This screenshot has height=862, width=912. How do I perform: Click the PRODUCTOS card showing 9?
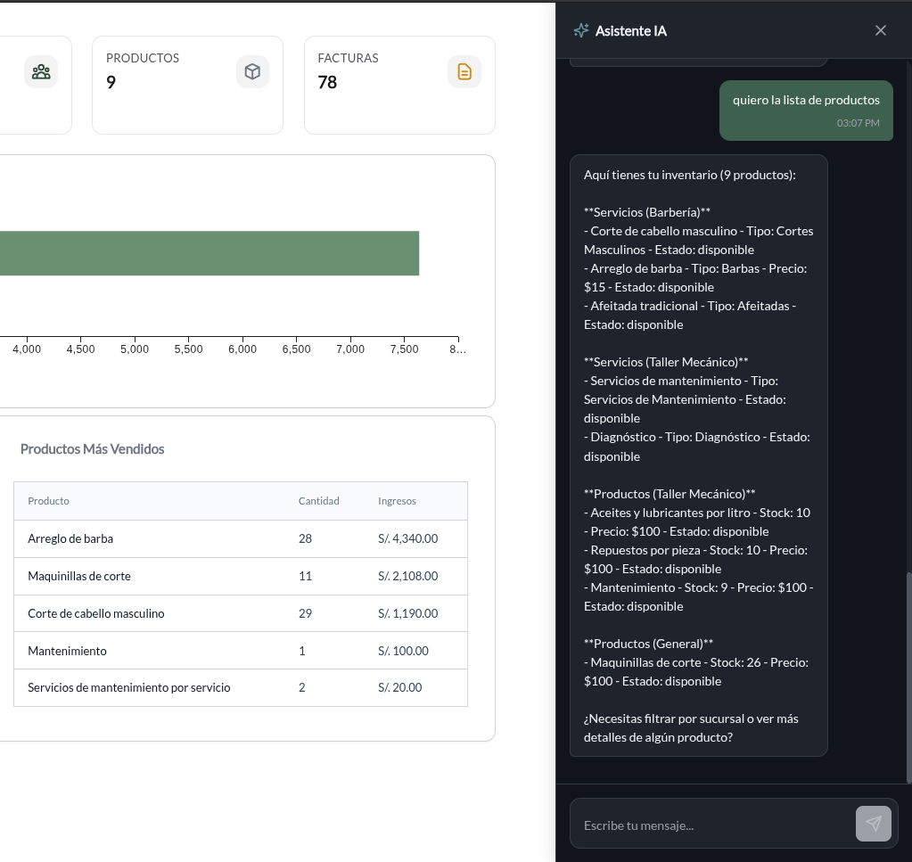[x=187, y=84]
